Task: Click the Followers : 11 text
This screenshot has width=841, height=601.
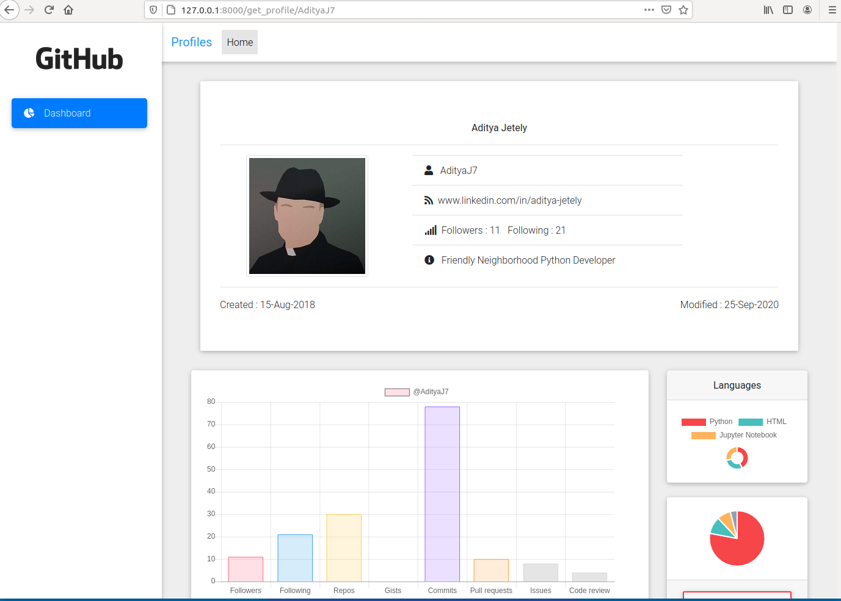Action: [x=470, y=230]
